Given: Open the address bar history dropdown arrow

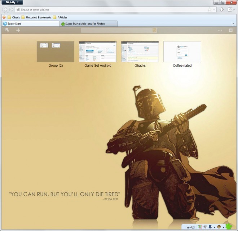Looking at the screenshot, I should [214, 10].
